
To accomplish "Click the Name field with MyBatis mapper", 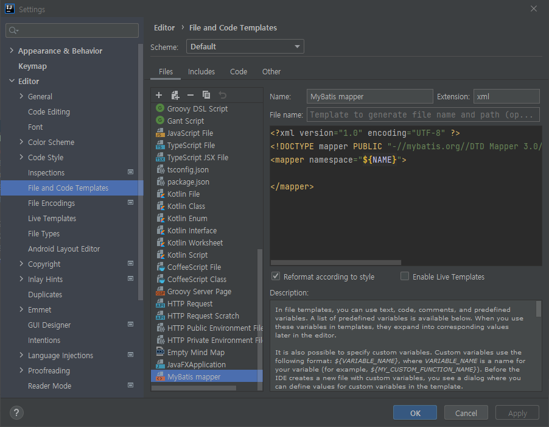I will (x=369, y=96).
